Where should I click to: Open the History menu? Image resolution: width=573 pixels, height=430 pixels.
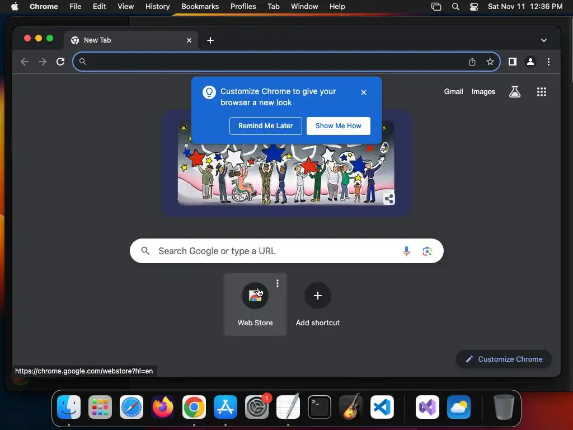[x=157, y=6]
